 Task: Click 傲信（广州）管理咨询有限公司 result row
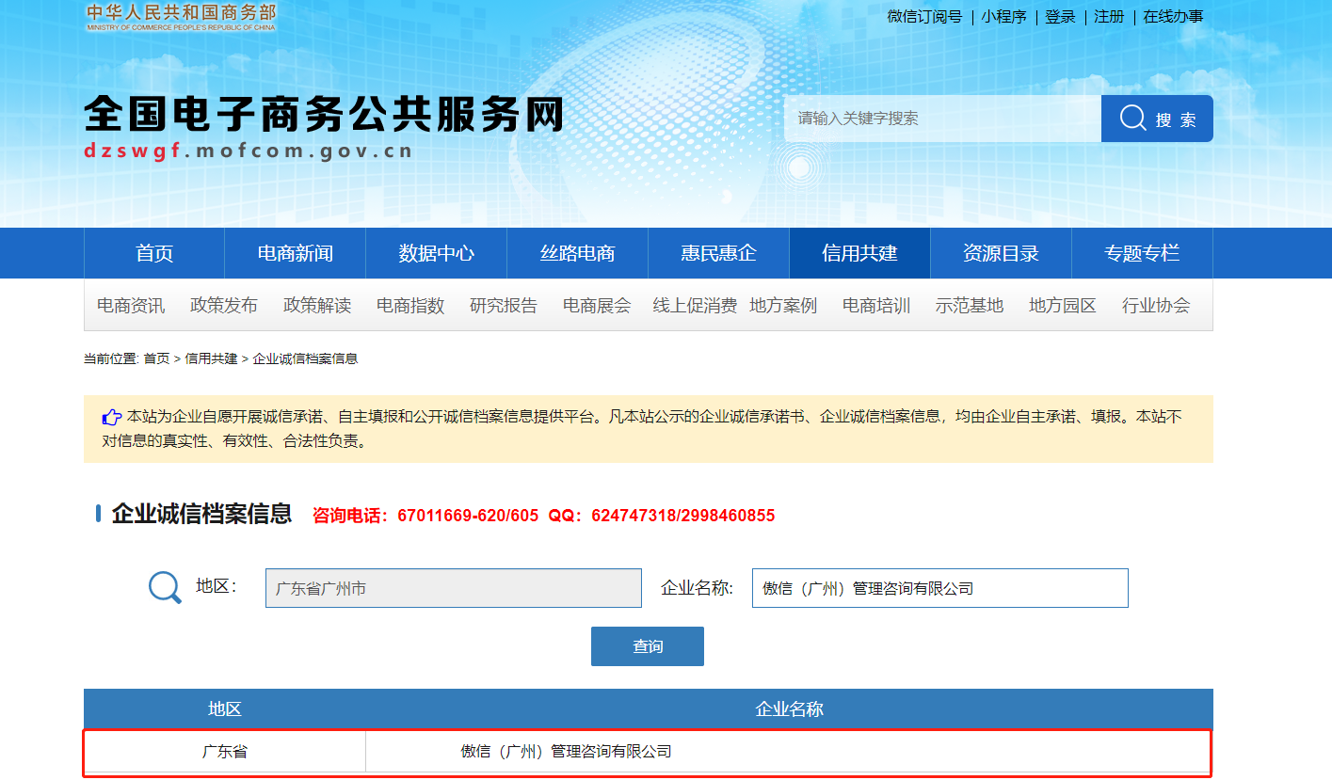point(648,752)
